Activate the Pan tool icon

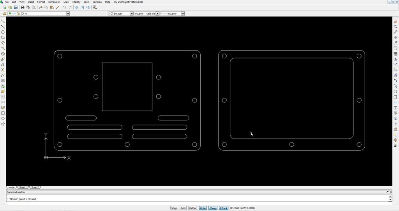(x=77, y=7)
